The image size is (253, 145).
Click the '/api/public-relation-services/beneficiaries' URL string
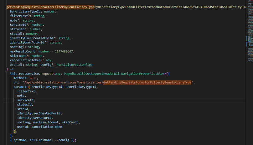(x=63, y=82)
